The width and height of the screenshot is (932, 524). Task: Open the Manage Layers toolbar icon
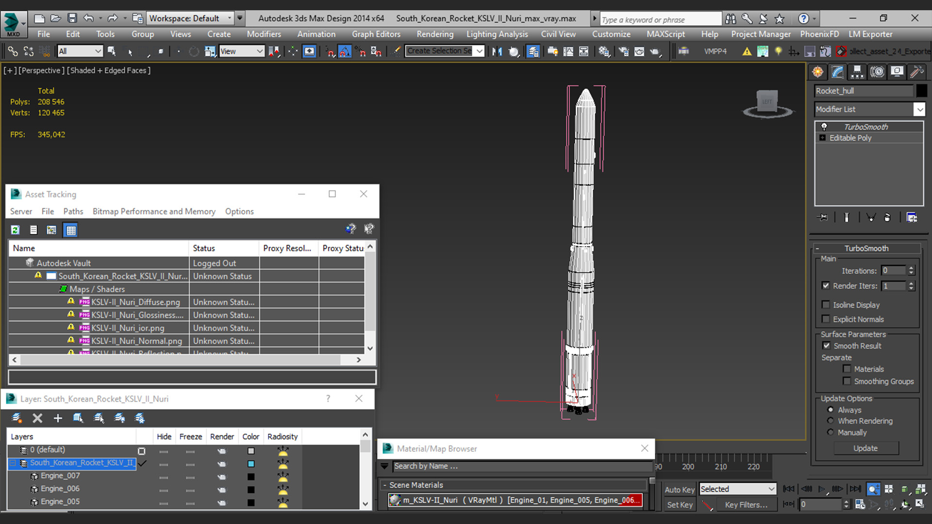pyautogui.click(x=533, y=51)
